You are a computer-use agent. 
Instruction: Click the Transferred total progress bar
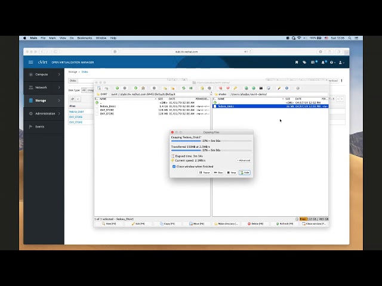(x=211, y=150)
